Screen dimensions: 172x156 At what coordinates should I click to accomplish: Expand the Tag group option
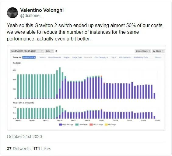coord(114,57)
